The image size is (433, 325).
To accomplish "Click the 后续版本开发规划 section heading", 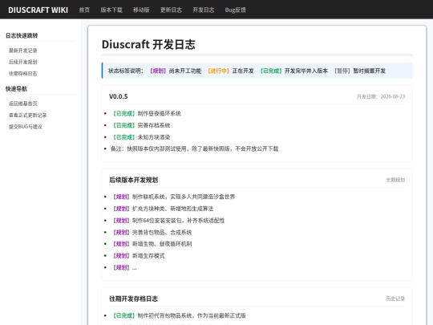I will 133,180.
